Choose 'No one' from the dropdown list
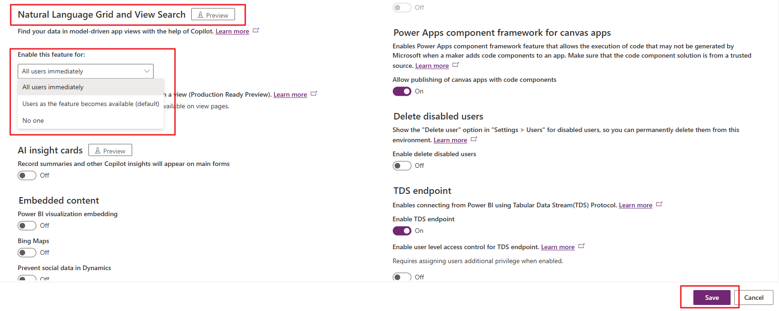Viewport: 779px width, 311px height. click(x=33, y=120)
